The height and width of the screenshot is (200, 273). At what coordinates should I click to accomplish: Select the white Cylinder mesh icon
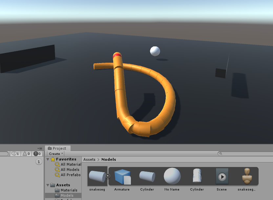click(197, 175)
